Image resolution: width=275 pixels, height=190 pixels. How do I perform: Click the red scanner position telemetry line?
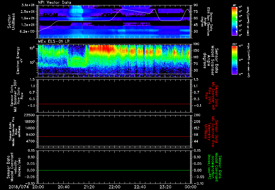point(114,137)
